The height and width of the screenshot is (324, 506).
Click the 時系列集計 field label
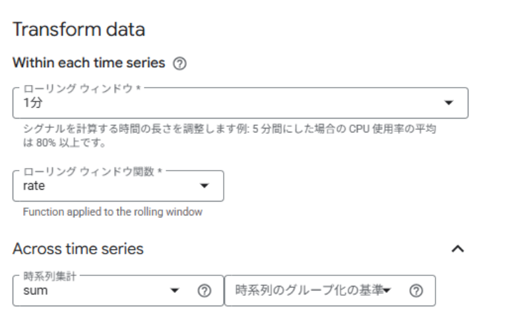47,277
